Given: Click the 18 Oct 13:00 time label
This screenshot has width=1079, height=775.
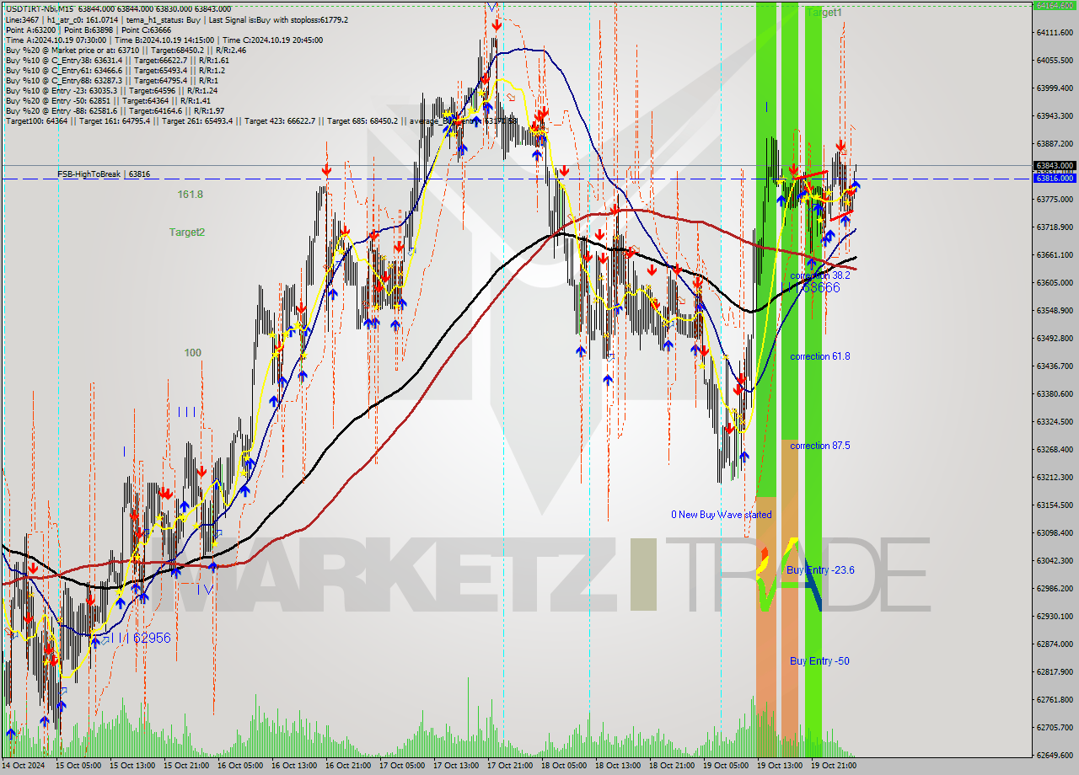Looking at the screenshot, I should (616, 766).
